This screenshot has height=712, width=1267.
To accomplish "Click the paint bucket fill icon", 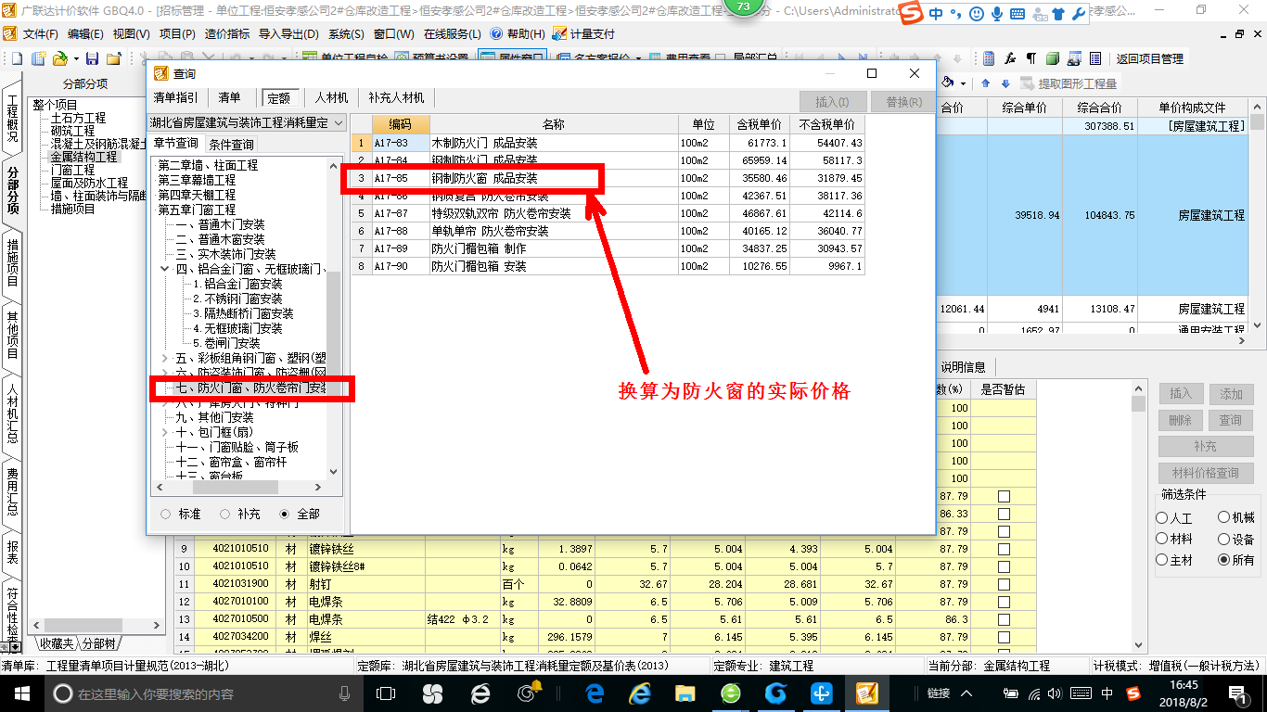I will (947, 83).
